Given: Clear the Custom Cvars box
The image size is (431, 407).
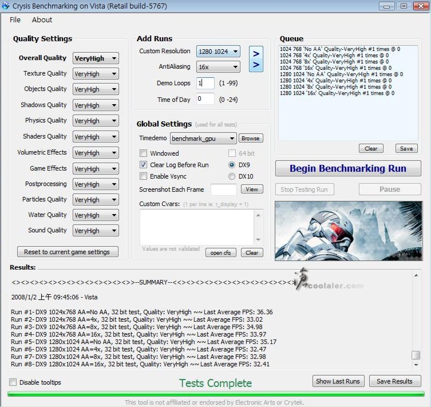Looking at the screenshot, I should [252, 252].
